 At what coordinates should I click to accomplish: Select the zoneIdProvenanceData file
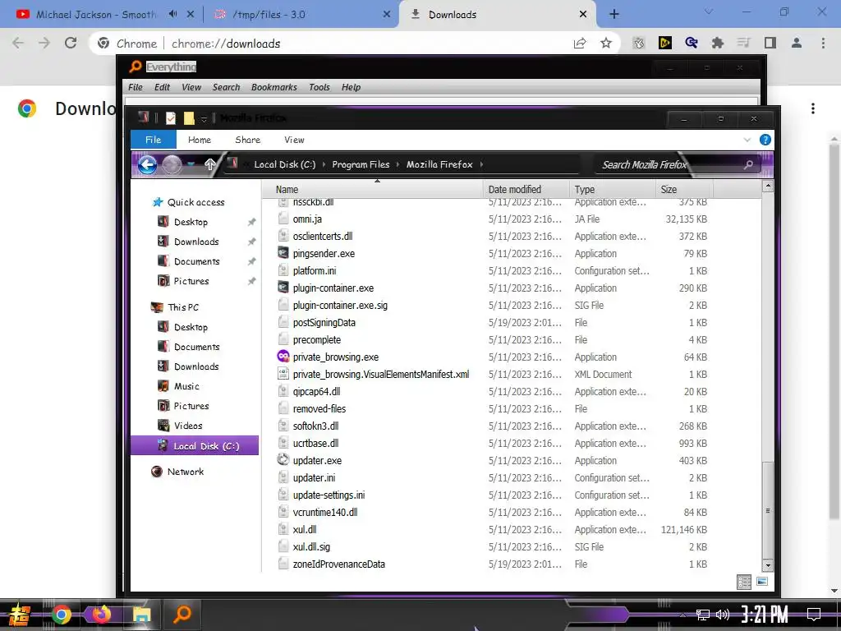pos(339,564)
